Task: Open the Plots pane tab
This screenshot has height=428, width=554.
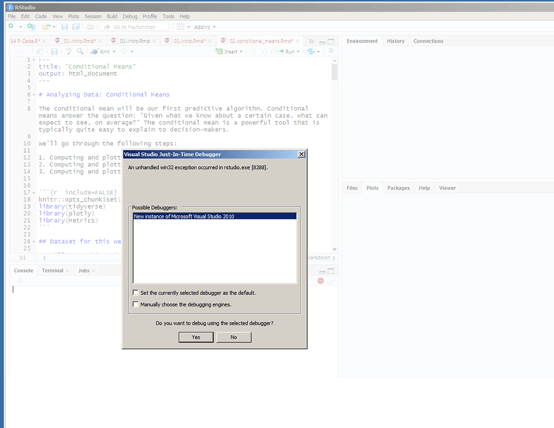Action: (372, 188)
